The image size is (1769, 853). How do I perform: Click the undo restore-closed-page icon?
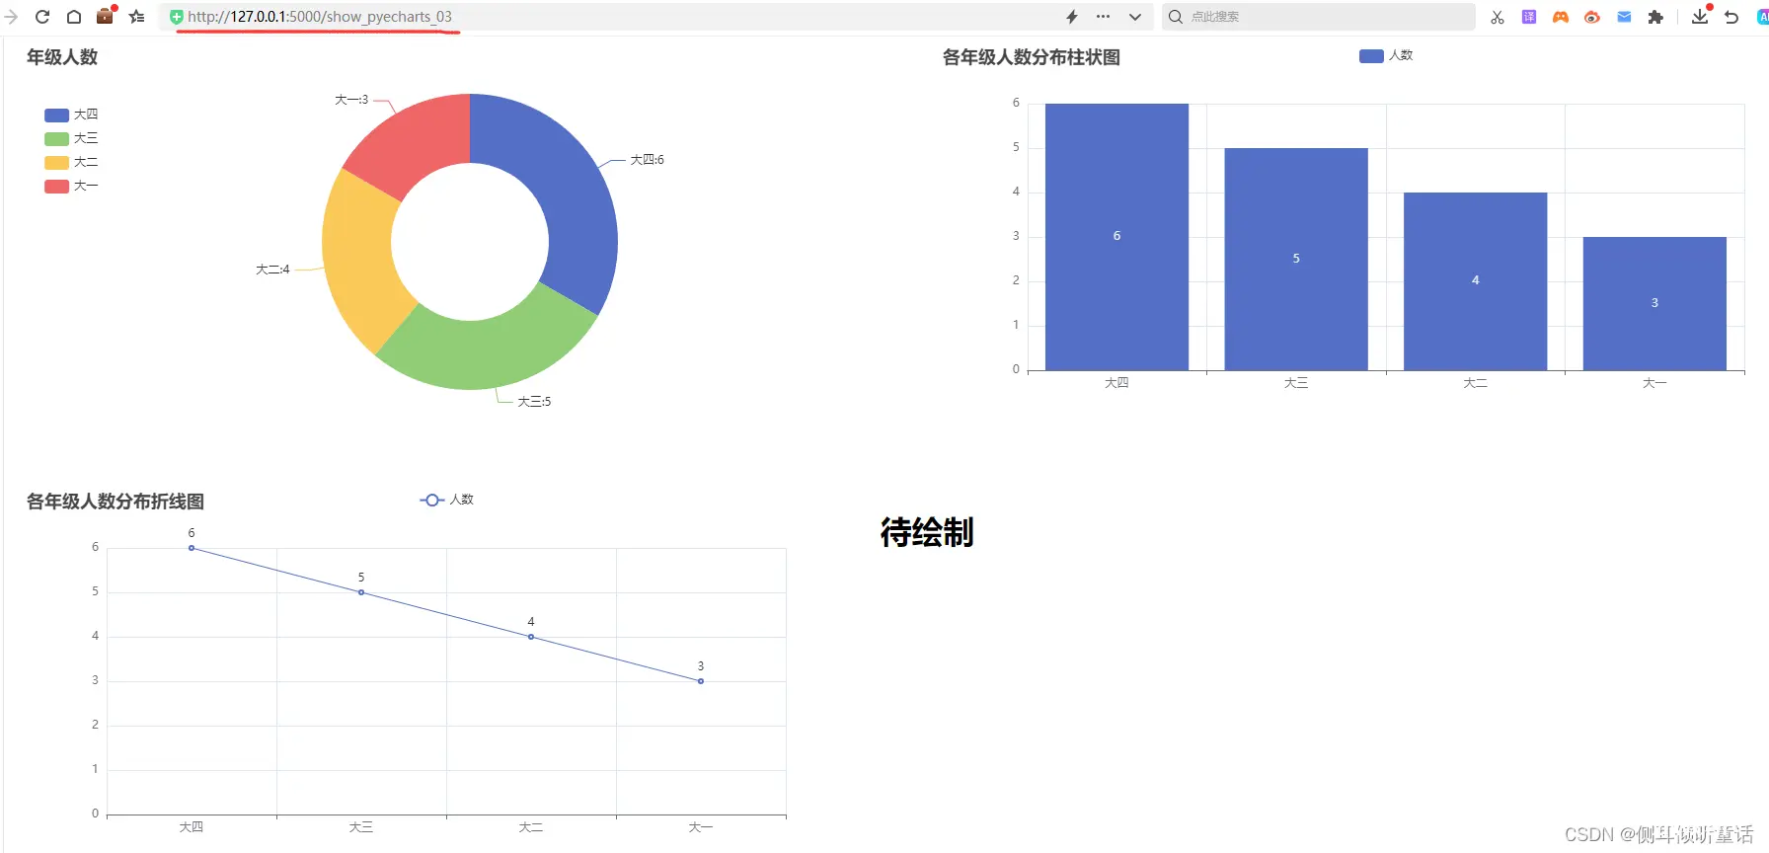1731,17
